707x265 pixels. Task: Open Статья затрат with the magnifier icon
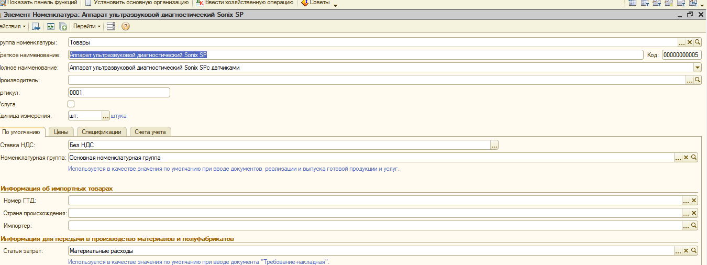tap(694, 251)
